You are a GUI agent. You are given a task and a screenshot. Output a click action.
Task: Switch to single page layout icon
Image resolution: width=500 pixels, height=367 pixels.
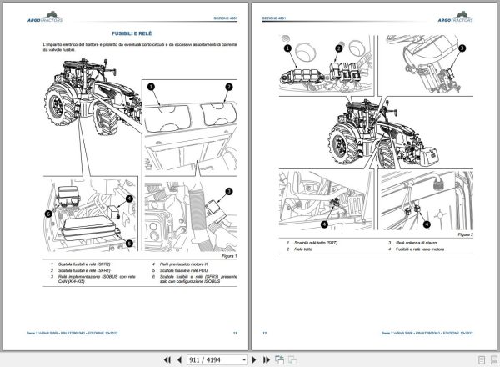pyautogui.click(x=482, y=360)
